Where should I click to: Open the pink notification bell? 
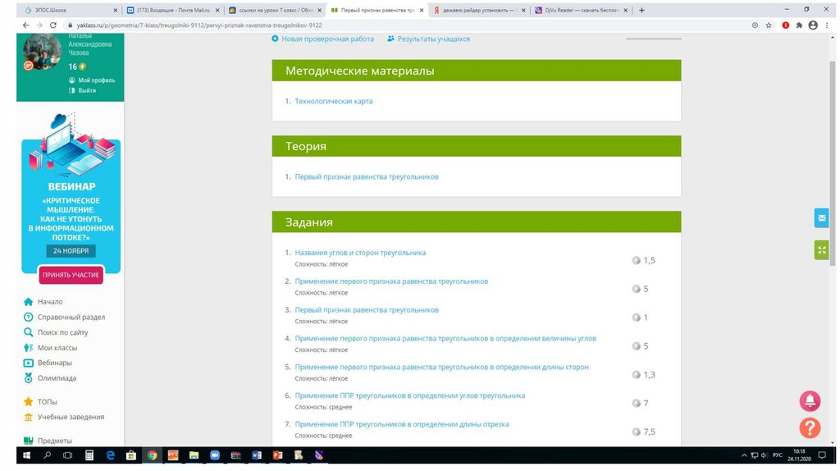[x=810, y=400]
